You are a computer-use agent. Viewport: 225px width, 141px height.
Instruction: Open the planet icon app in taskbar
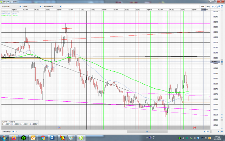62,138
